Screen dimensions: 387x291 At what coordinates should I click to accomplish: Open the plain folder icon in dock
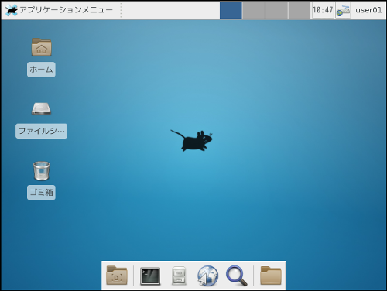click(271, 276)
